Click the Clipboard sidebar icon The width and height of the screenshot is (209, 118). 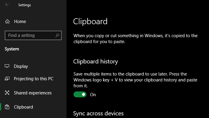(7, 107)
